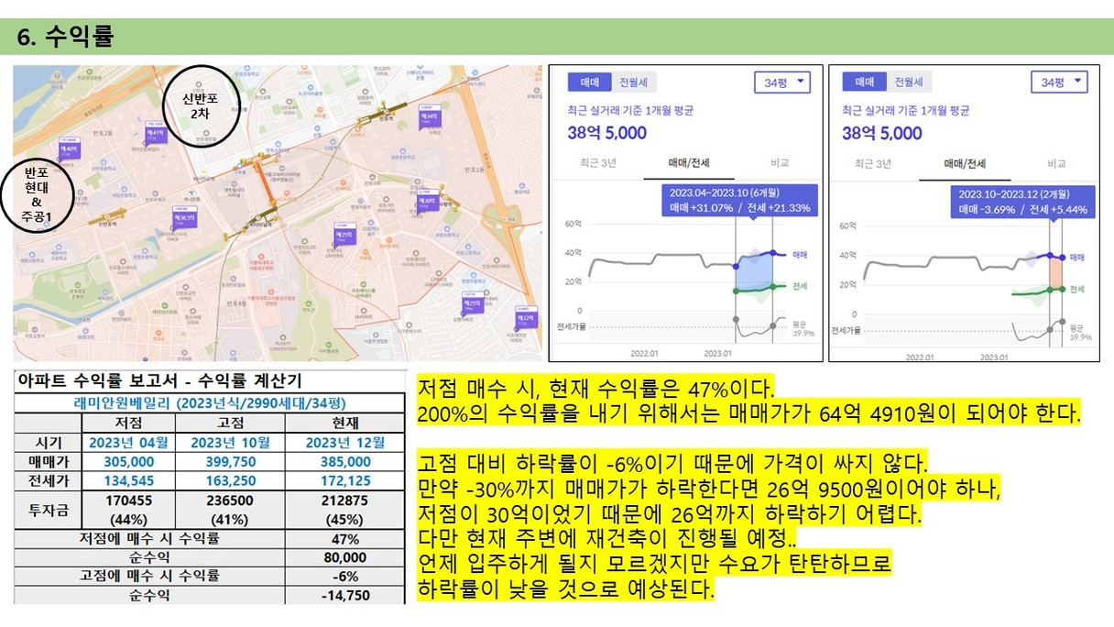Click the 385,000 매매가 cell
The width and height of the screenshot is (1114, 627).
click(344, 462)
